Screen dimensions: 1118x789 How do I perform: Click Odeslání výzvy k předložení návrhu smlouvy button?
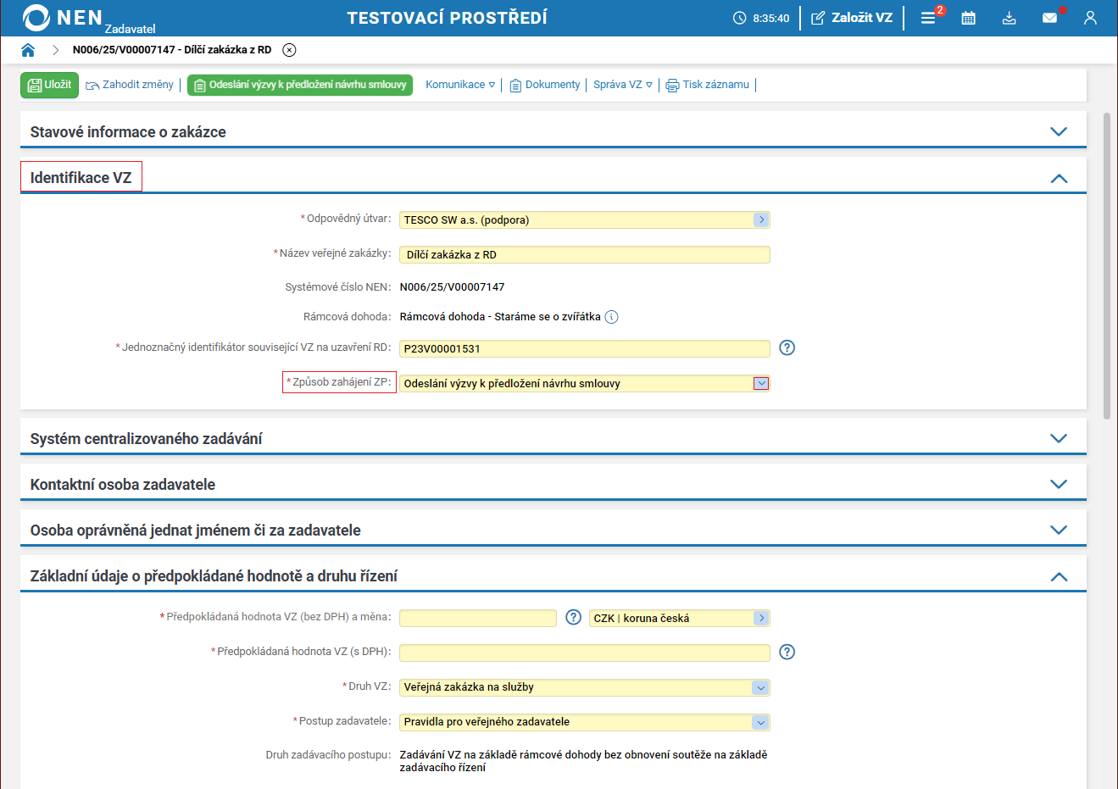(x=300, y=85)
